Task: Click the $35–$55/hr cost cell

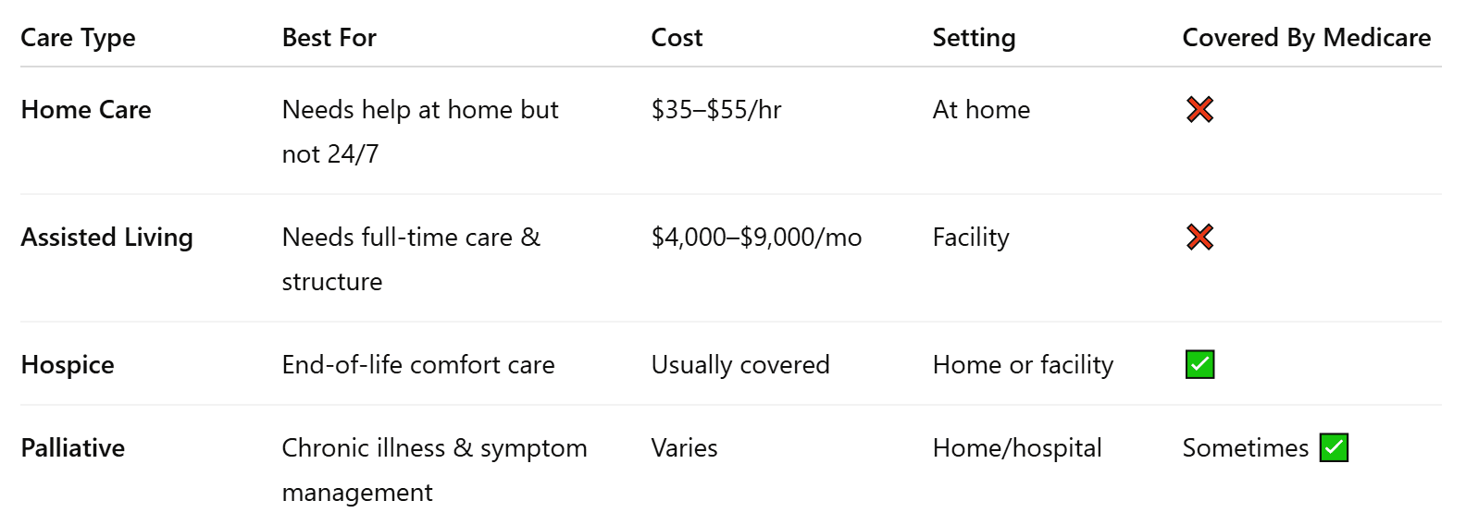Action: click(x=716, y=110)
